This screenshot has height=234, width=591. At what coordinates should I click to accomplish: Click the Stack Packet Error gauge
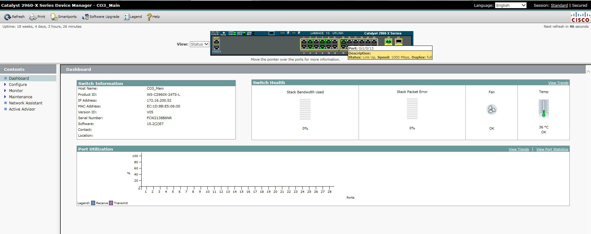[x=412, y=109]
